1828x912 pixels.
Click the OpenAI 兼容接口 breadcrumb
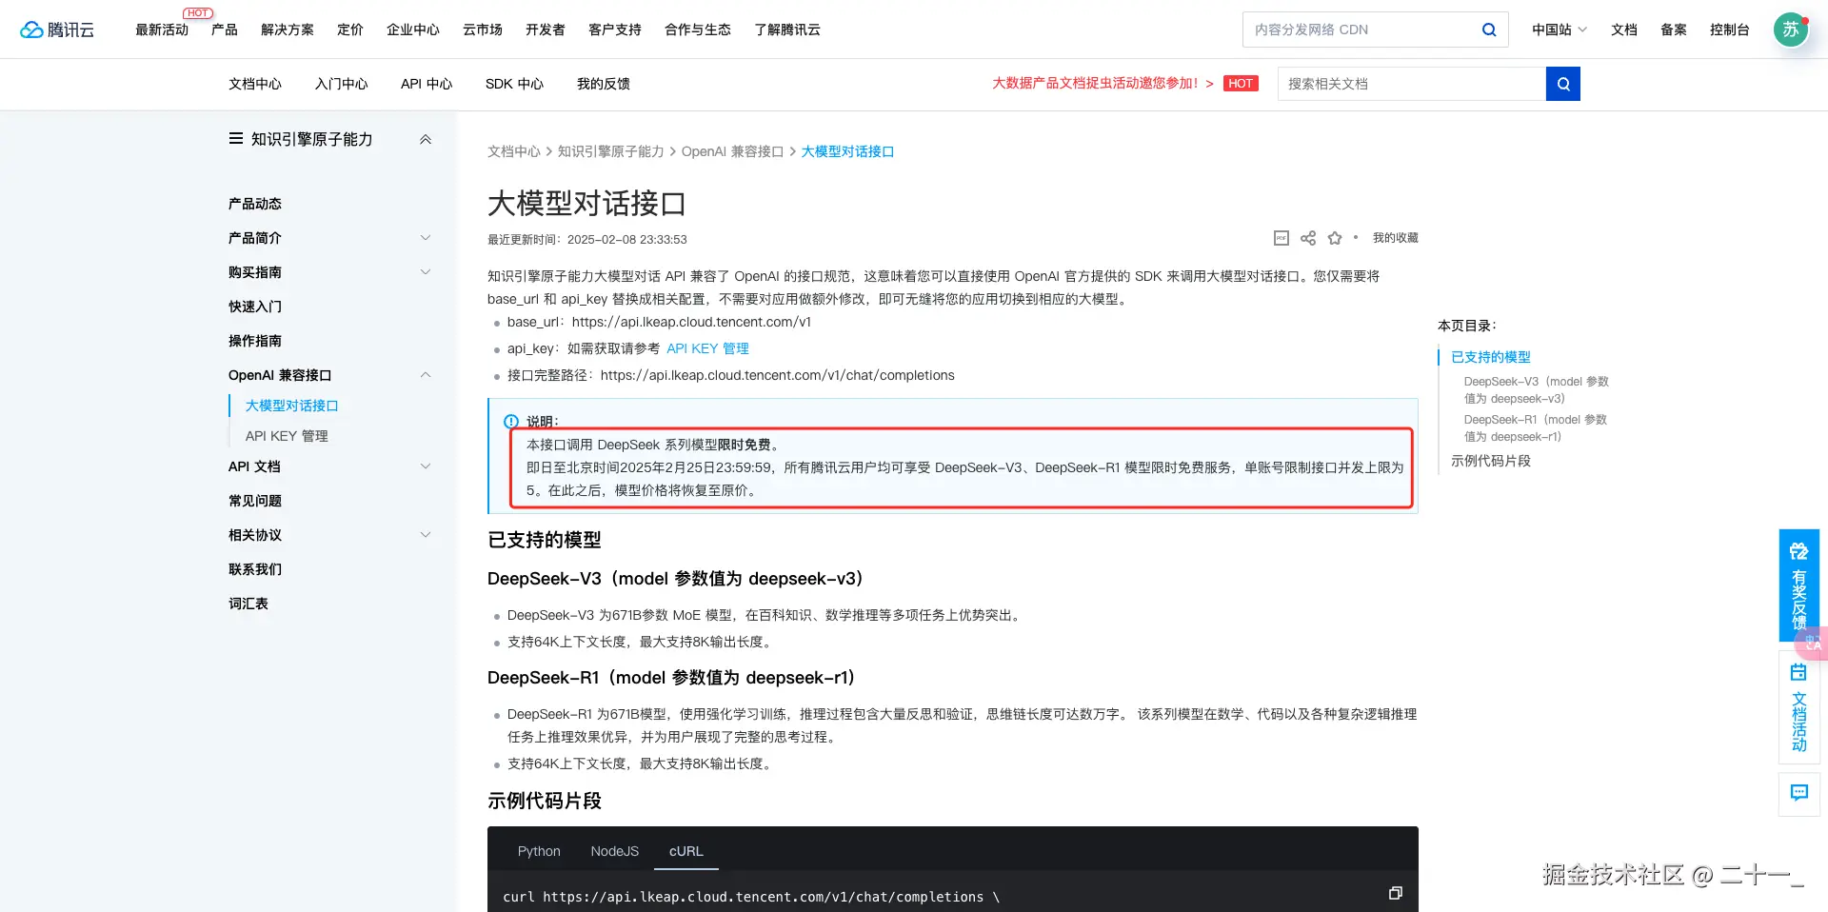click(732, 151)
